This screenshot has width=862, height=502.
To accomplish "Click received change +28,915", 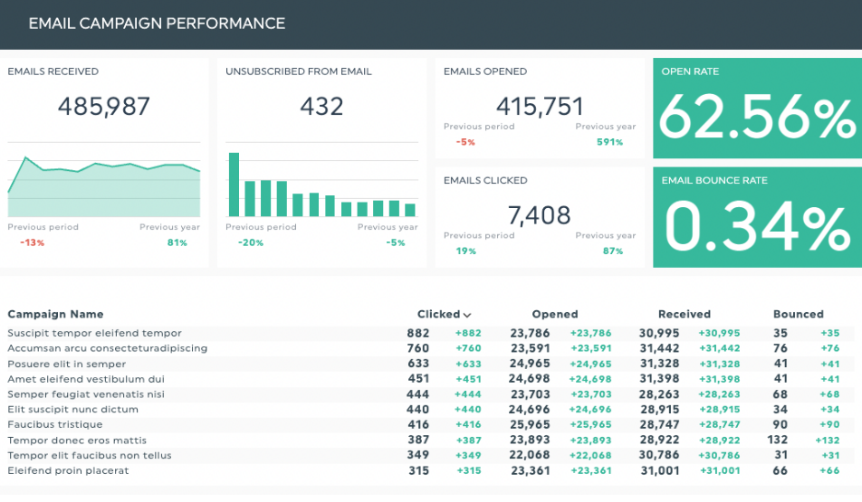I will 720,409.
